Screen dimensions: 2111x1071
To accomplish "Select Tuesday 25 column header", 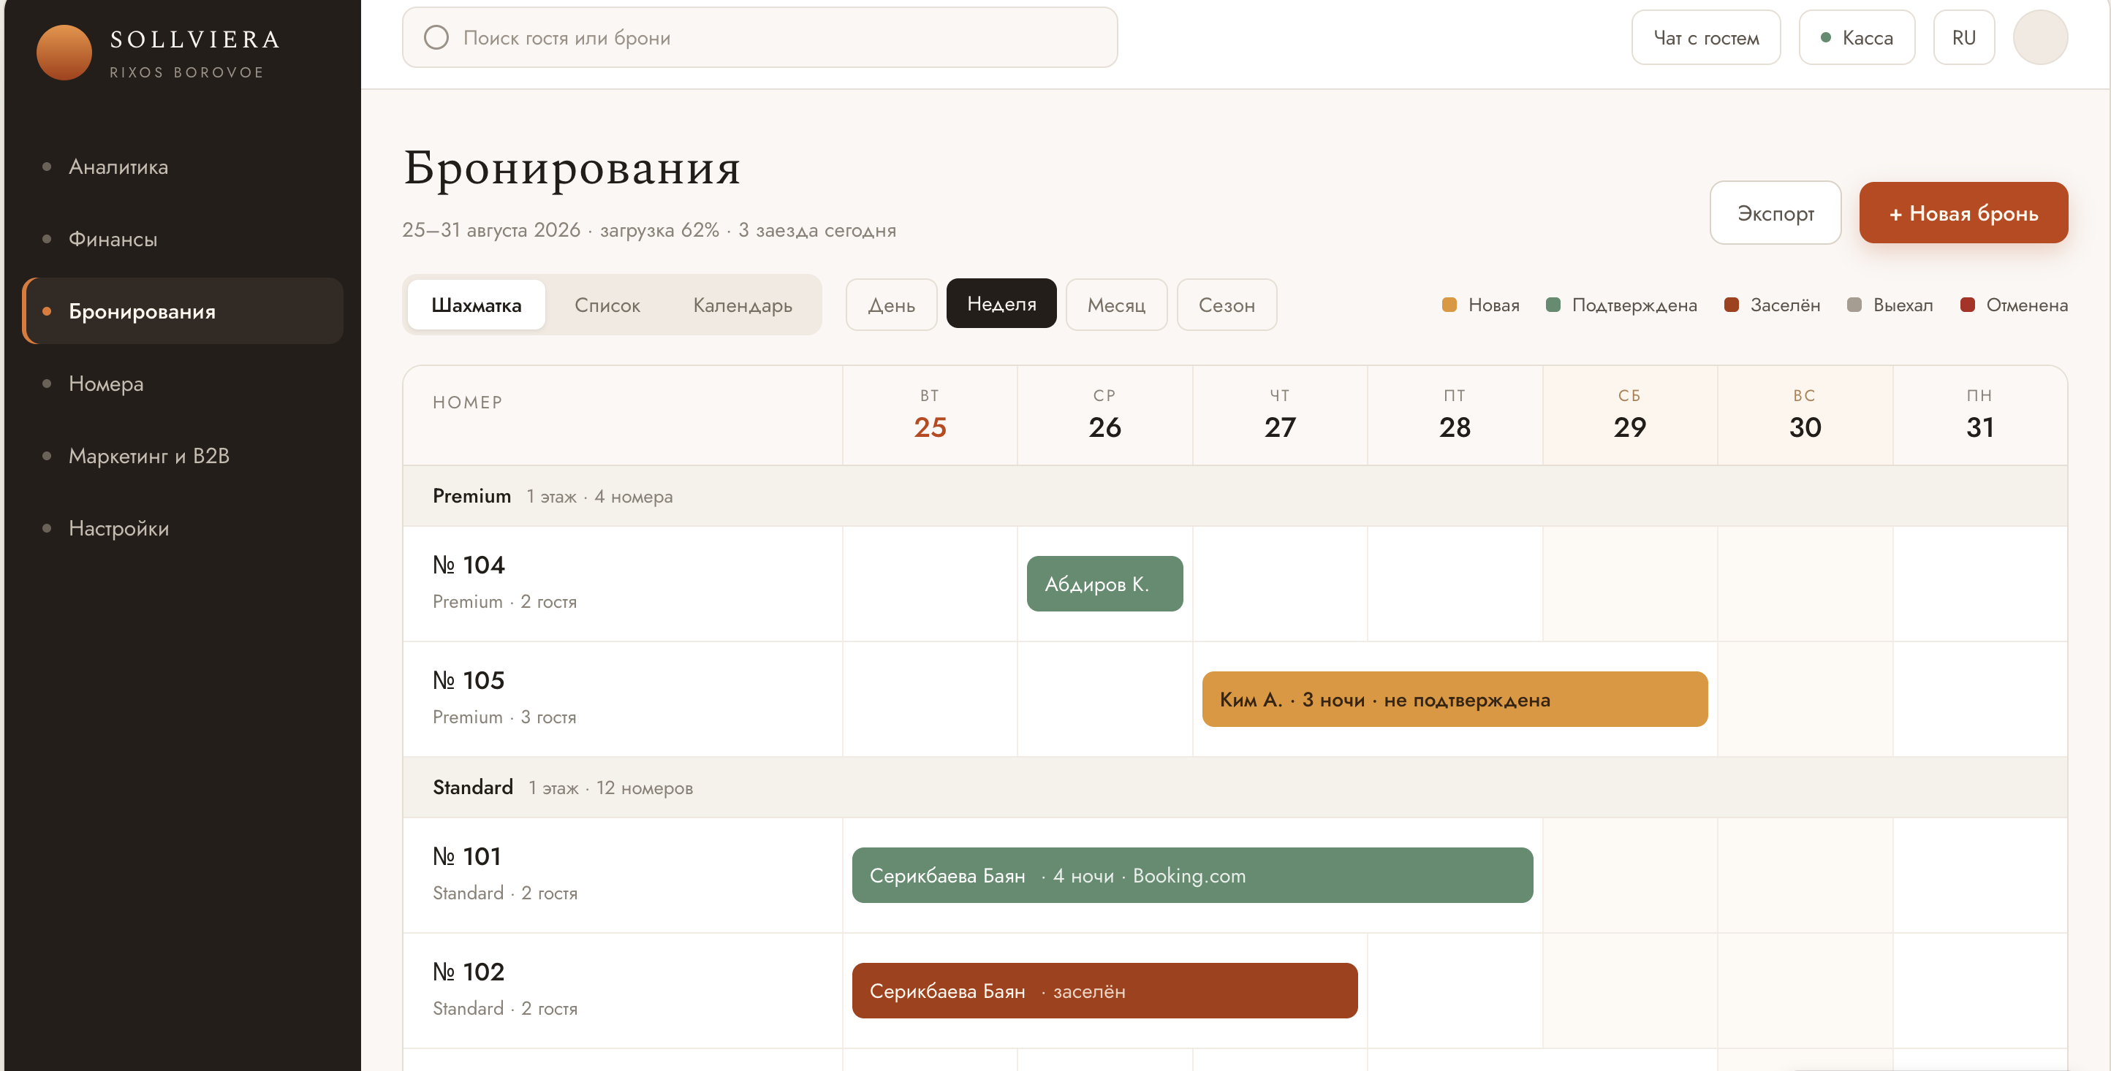I will [929, 416].
